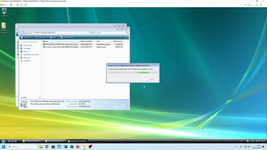Switch to Windows Update taskbar button in Vista
The width and height of the screenshot is (267, 150).
[33, 141]
